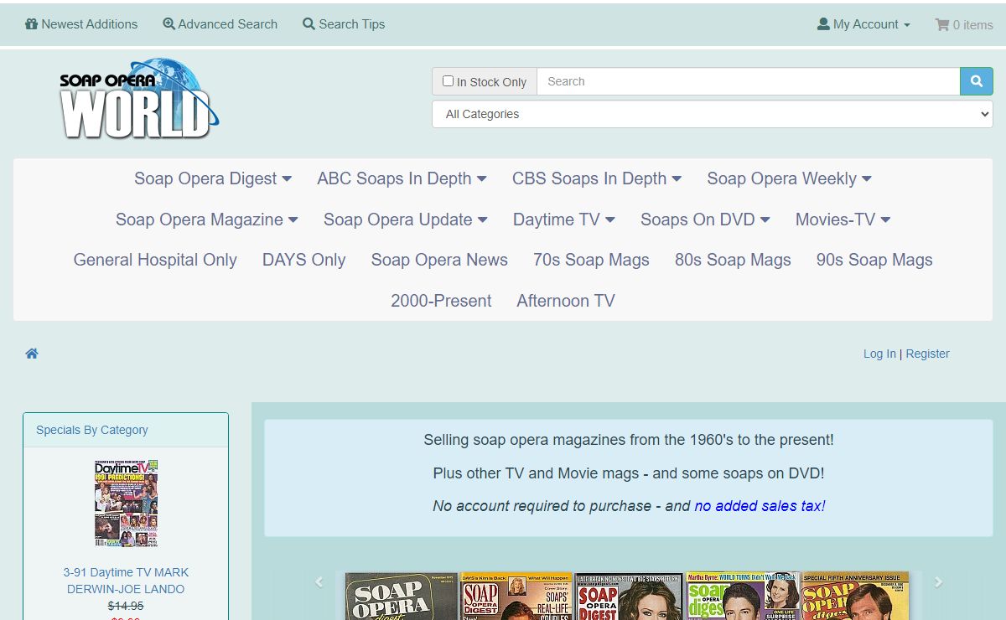Open the My Account dropdown
This screenshot has width=1006, height=620.
click(x=863, y=24)
